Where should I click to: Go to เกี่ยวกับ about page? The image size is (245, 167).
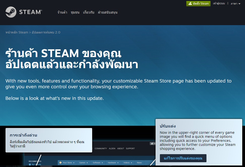pyautogui.click(x=89, y=12)
